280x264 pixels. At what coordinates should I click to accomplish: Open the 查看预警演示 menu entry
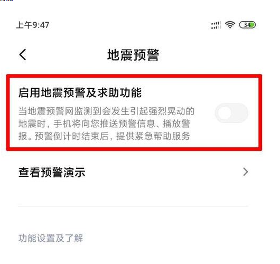point(133,172)
